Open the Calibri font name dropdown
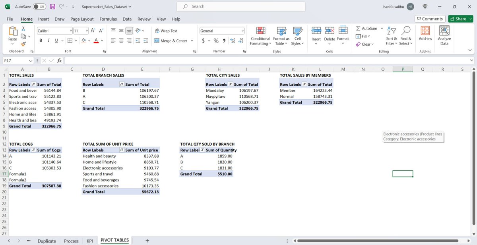Viewport: 477px width, 245px height. coord(71,31)
